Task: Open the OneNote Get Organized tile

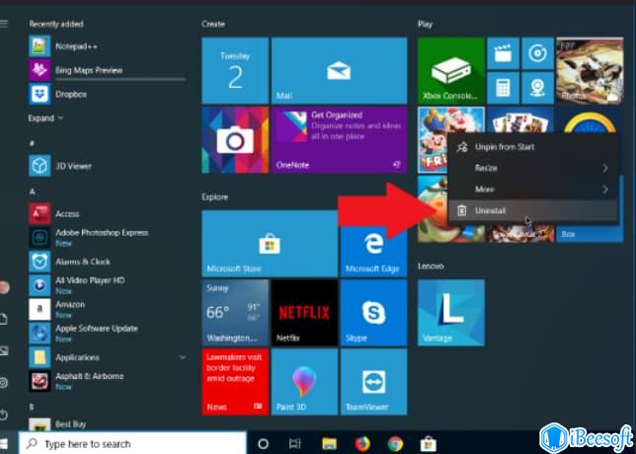Action: click(x=339, y=140)
